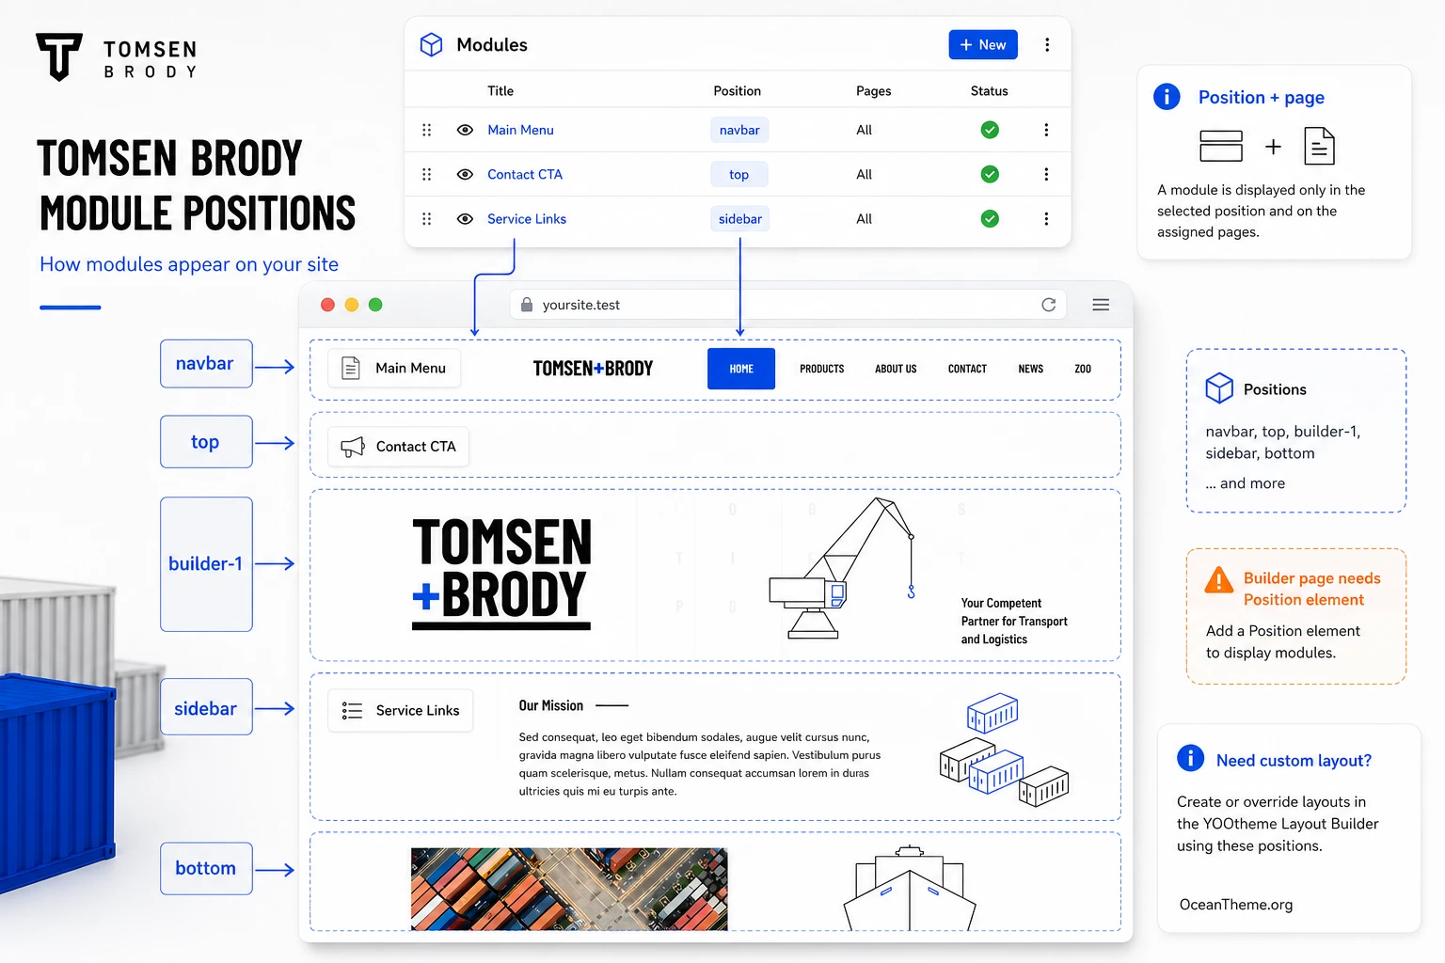Open the Main Menu module link
The image size is (1445, 963).
point(520,130)
